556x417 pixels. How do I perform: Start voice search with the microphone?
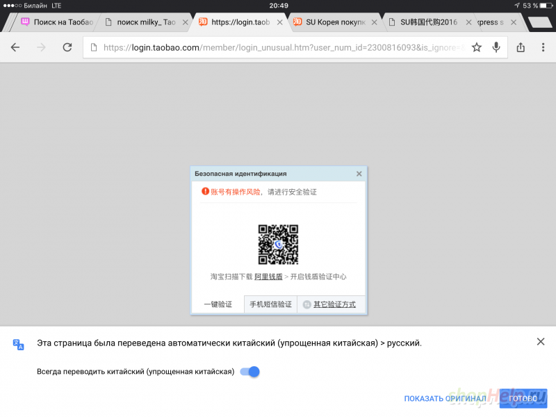tap(496, 47)
